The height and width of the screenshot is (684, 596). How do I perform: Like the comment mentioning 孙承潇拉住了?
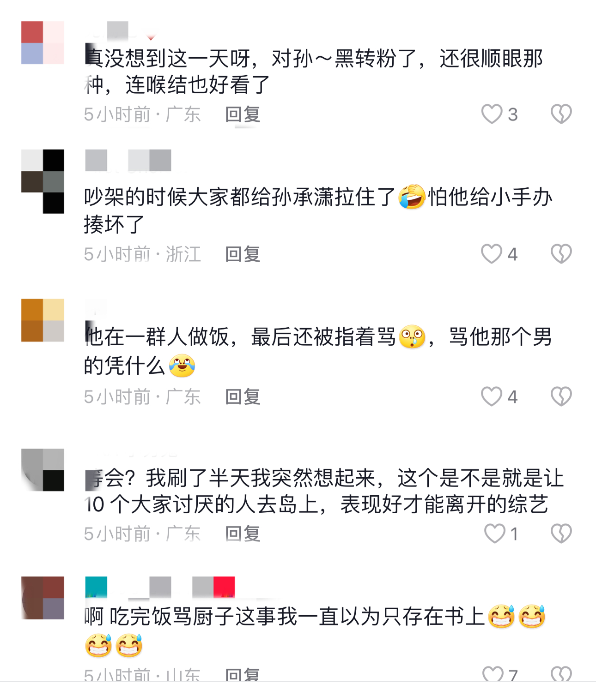point(492,254)
